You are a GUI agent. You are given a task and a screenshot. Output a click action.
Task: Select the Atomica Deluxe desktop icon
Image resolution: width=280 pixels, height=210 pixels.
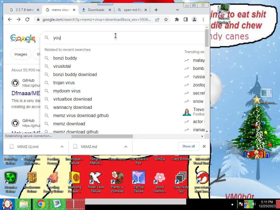click(11, 182)
